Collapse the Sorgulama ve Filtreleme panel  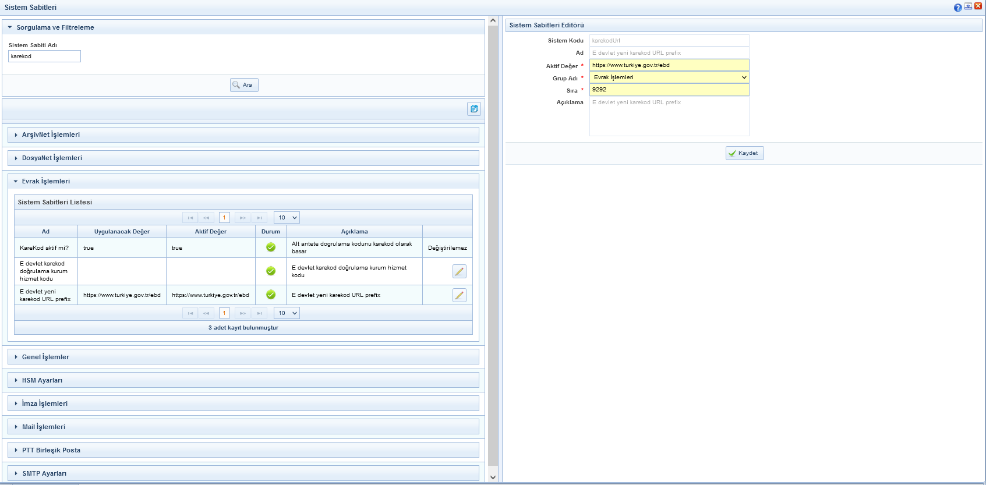pyautogui.click(x=10, y=27)
